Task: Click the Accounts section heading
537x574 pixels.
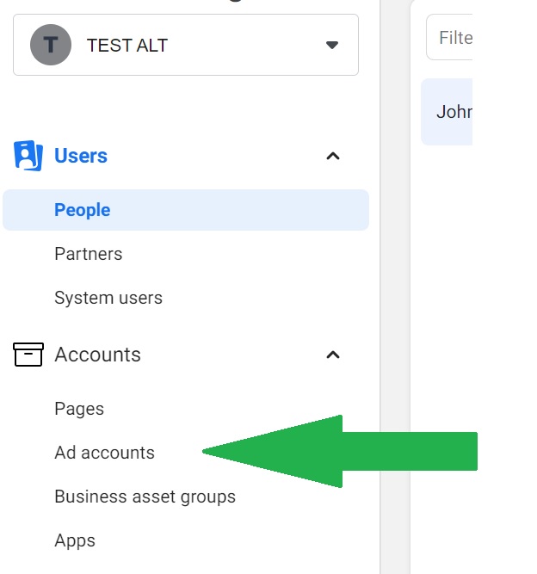Action: point(97,355)
